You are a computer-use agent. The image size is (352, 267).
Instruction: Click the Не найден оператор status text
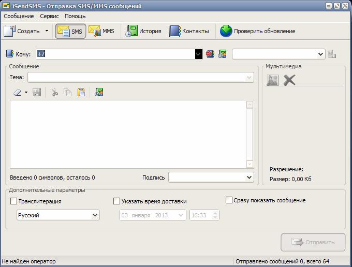point(28,261)
